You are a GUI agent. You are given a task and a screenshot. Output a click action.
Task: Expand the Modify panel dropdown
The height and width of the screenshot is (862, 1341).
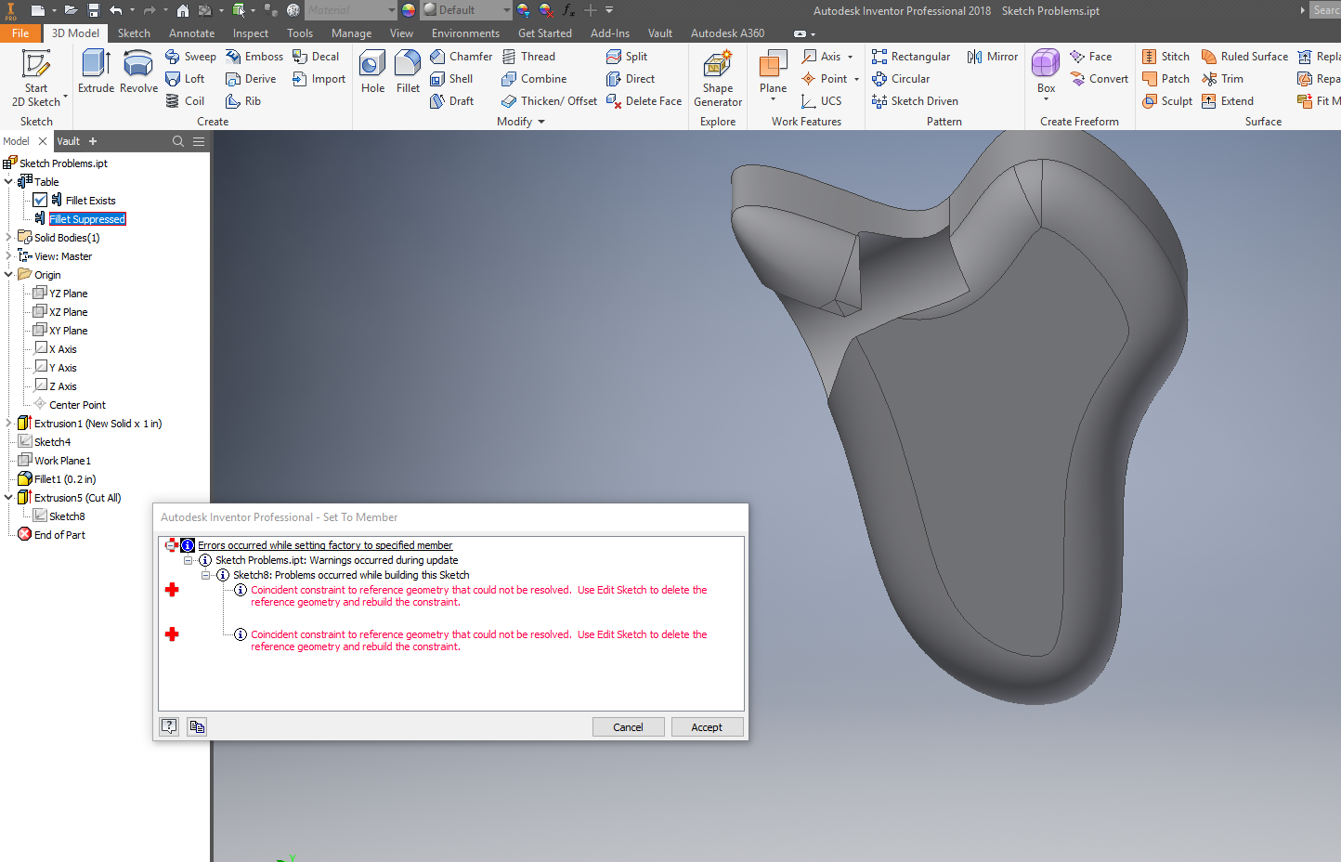542,121
